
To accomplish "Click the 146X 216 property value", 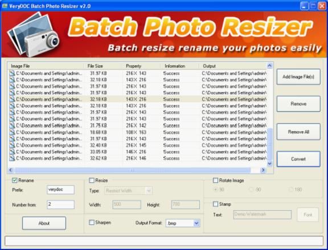I will [136, 152].
